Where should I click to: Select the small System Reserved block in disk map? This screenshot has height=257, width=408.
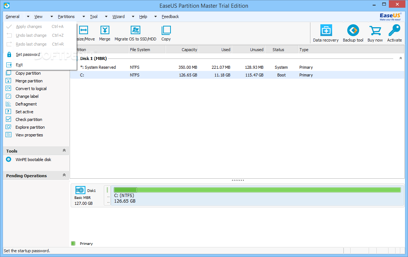[x=107, y=195]
